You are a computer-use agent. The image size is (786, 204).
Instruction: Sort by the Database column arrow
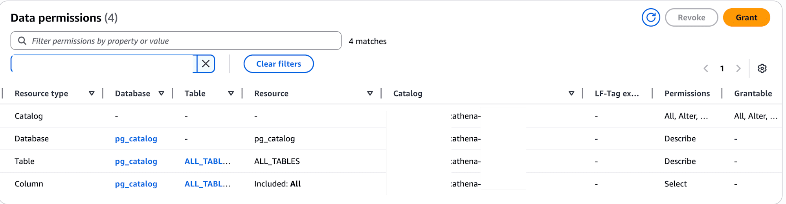[x=161, y=93]
